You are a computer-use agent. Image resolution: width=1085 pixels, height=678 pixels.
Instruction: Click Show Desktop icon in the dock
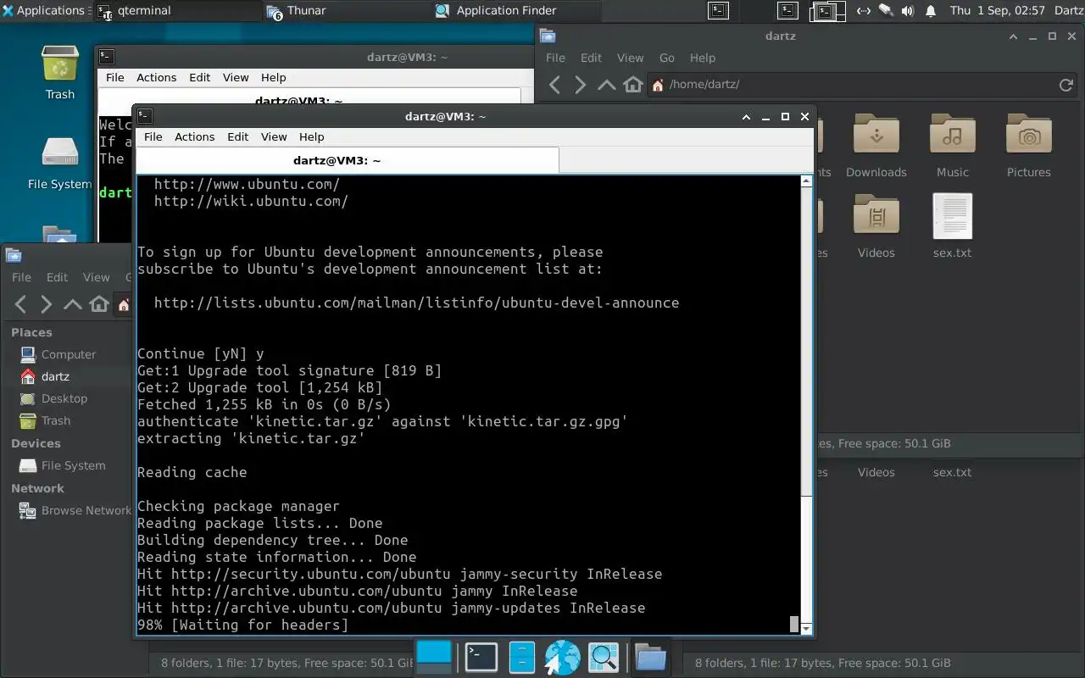pos(435,656)
